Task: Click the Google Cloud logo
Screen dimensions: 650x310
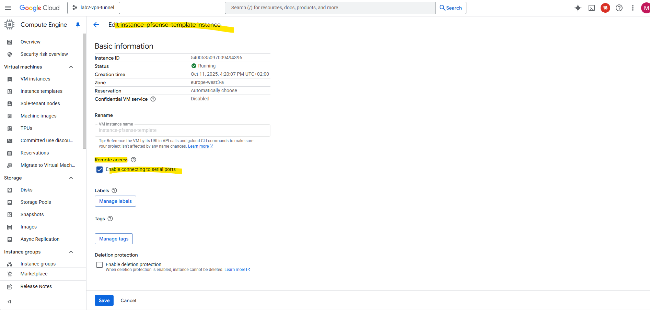Action: (39, 8)
